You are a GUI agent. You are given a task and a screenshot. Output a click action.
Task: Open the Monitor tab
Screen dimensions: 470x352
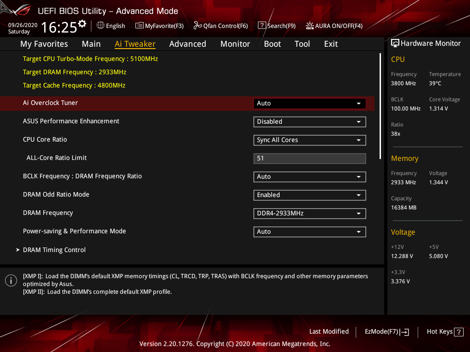(235, 44)
